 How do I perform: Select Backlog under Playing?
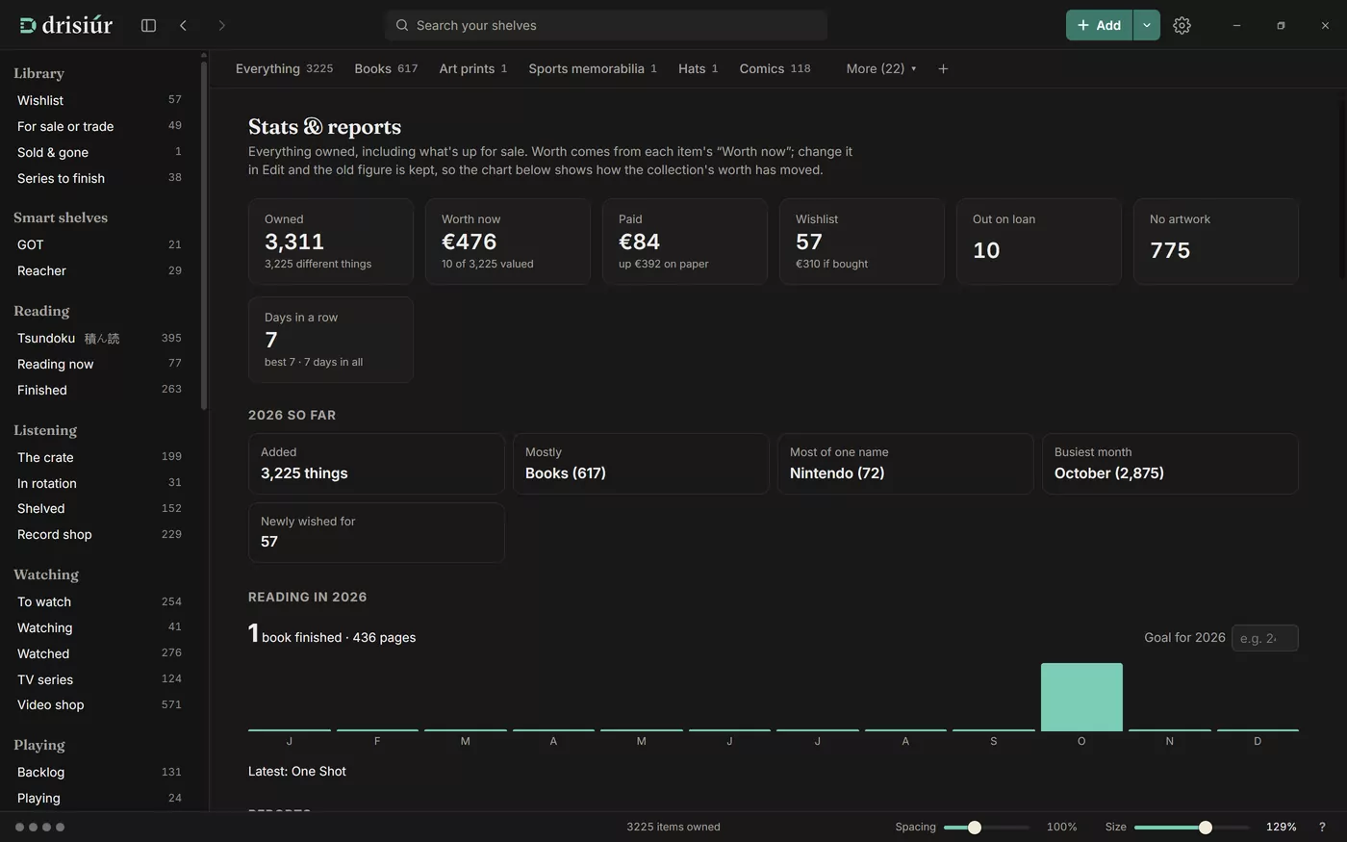coord(99,772)
